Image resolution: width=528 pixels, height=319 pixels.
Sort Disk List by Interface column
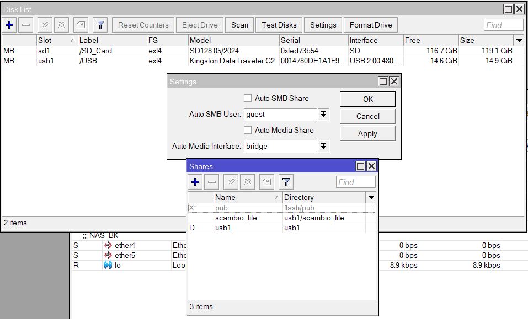[x=376, y=40]
